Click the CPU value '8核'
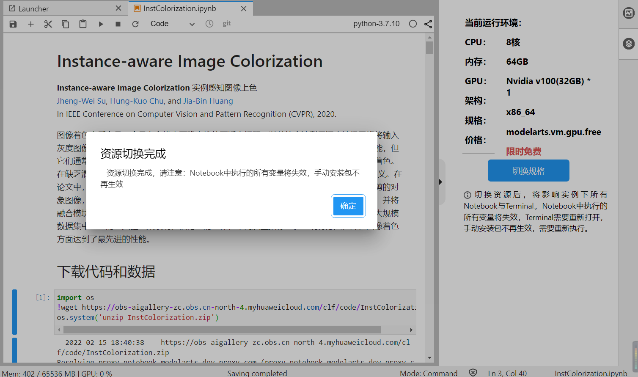638x377 pixels. click(x=513, y=42)
